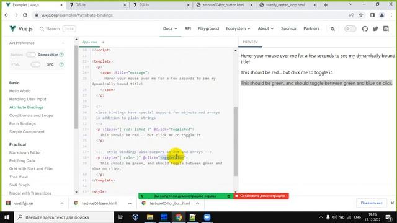Click the 'This should be red' preview text

(x=287, y=72)
